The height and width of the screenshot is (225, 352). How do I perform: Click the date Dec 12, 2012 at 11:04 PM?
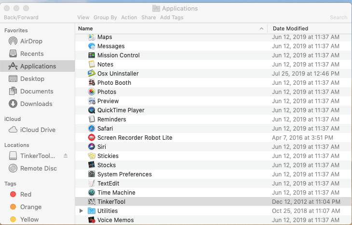(306, 202)
